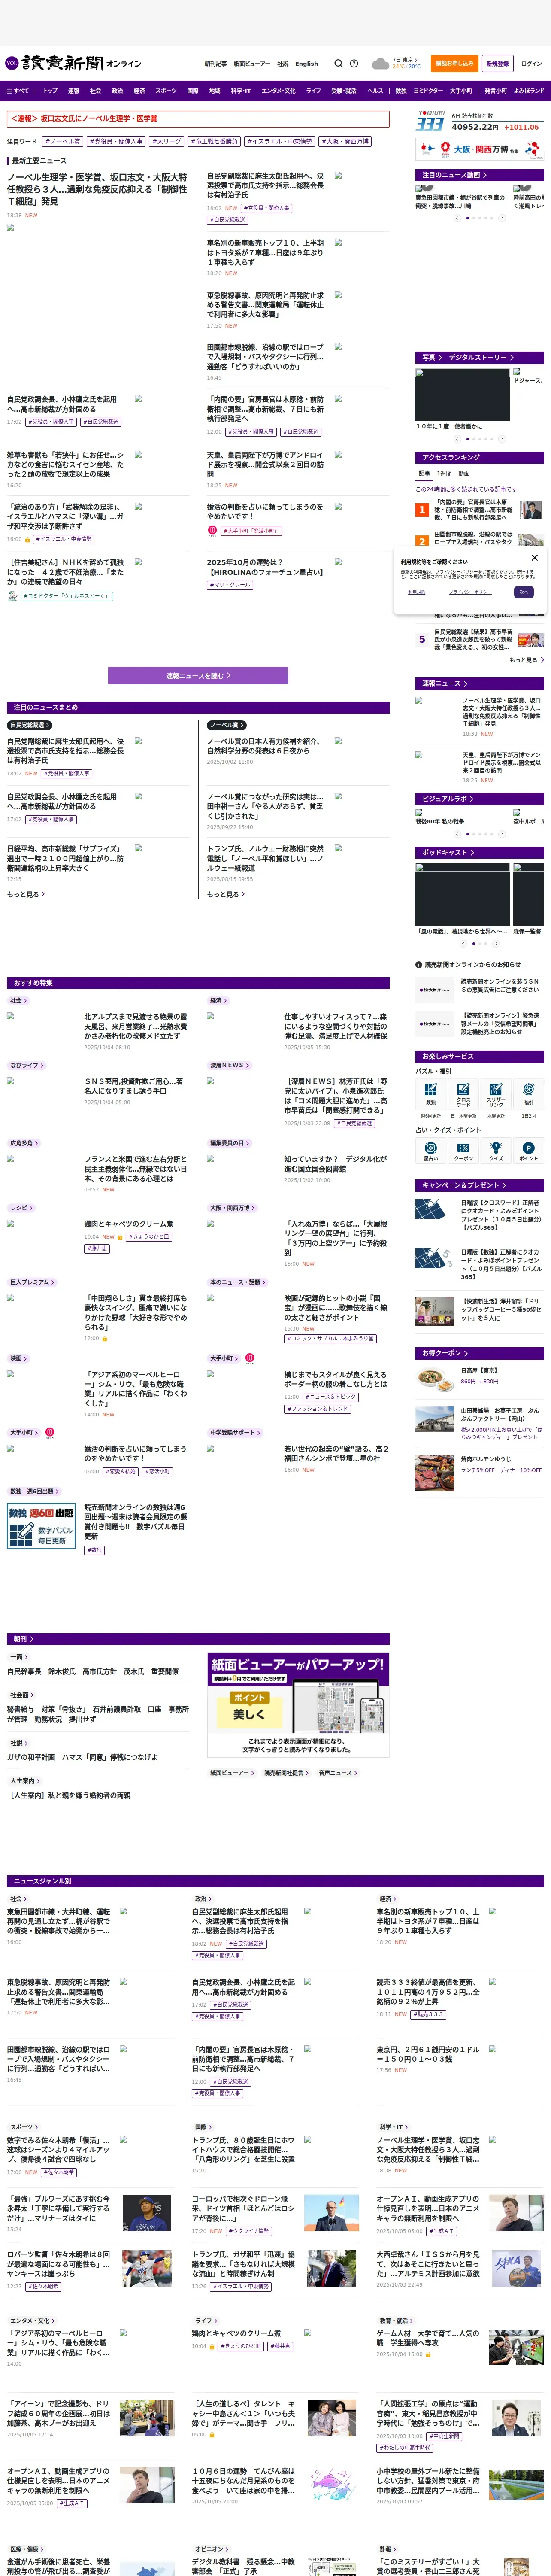Click the 数独 週6回出題 banner image
This screenshot has height=2576, width=551.
[x=41, y=1526]
